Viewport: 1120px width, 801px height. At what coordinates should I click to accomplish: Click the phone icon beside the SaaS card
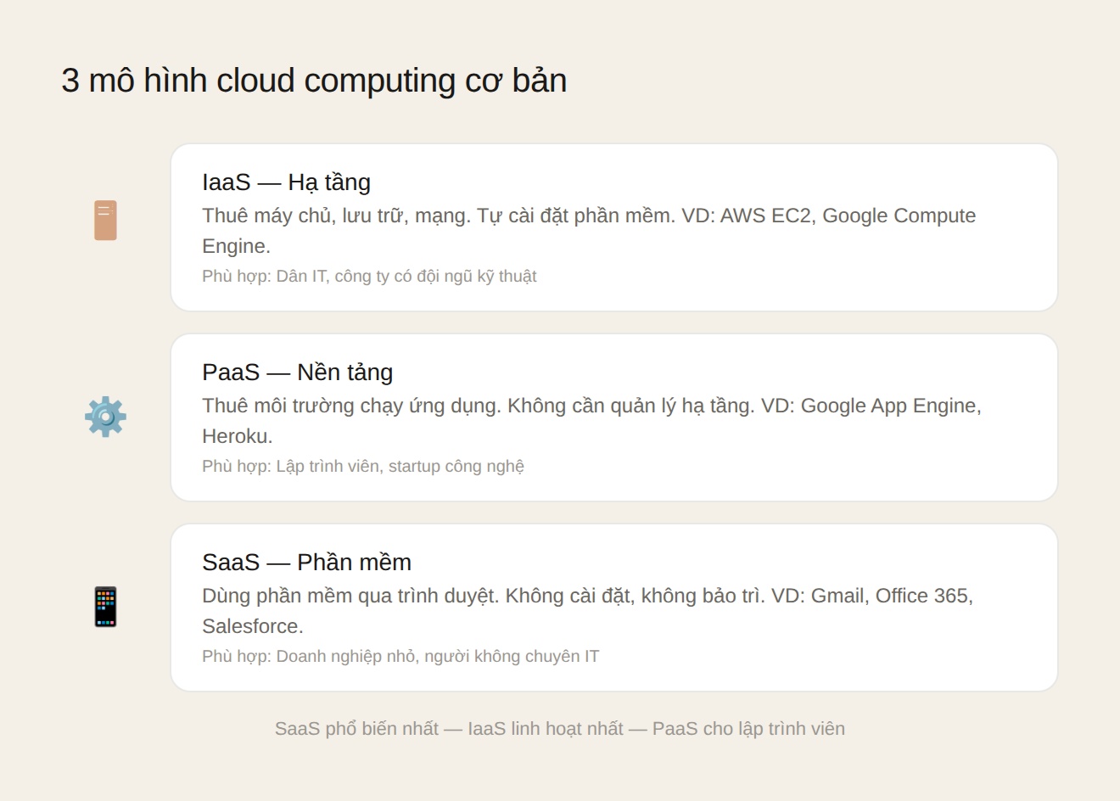pyautogui.click(x=105, y=607)
